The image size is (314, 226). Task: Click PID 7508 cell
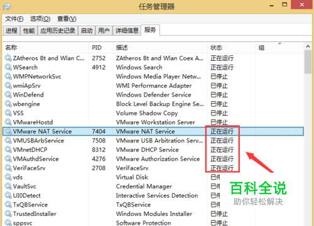tap(99, 141)
